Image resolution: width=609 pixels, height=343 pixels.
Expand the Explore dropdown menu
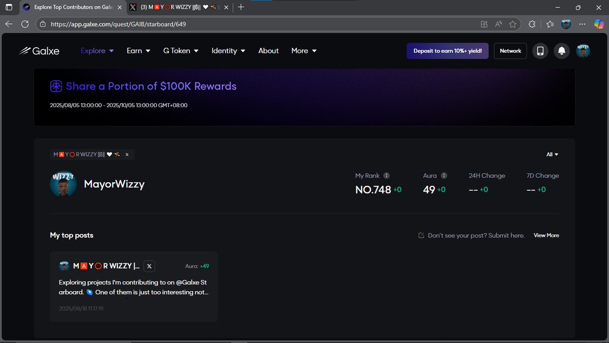(x=97, y=51)
